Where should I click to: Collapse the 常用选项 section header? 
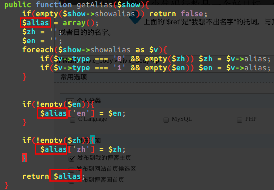click(74, 77)
